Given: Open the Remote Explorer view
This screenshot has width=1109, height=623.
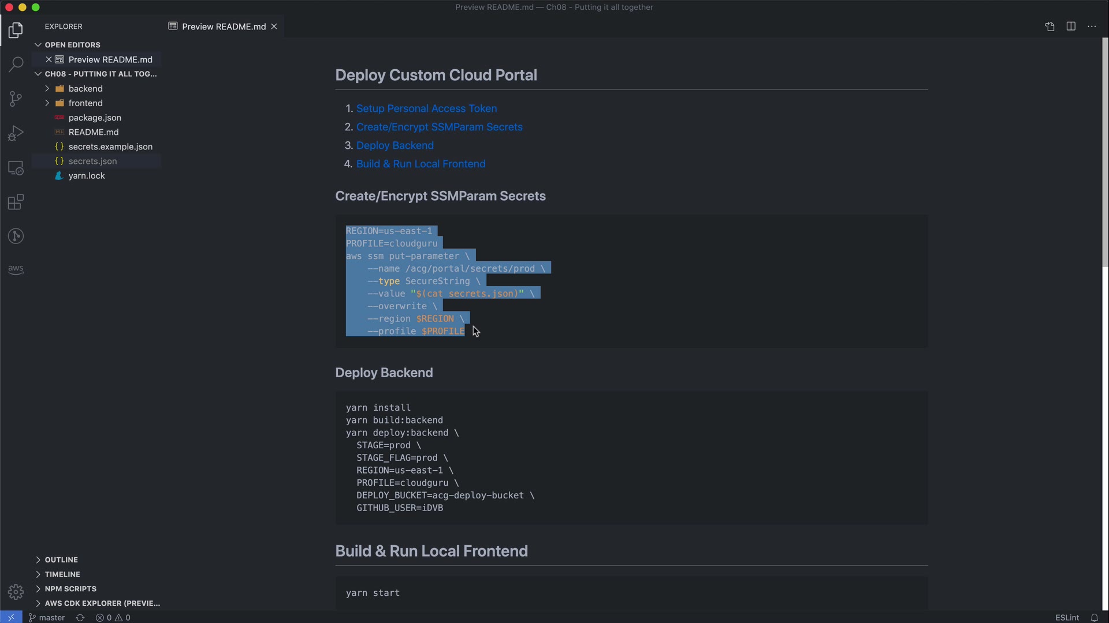Looking at the screenshot, I should point(16,168).
